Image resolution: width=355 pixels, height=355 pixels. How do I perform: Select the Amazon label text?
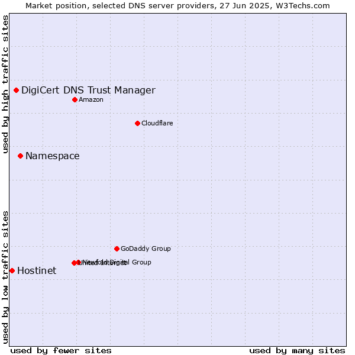point(91,99)
